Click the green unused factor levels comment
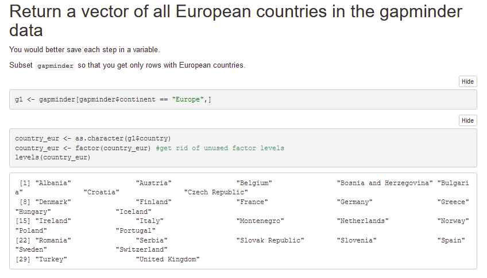 coord(220,148)
